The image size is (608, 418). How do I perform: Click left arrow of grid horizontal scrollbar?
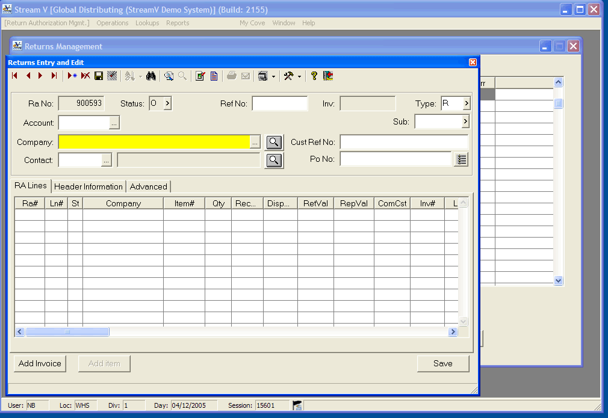[20, 331]
